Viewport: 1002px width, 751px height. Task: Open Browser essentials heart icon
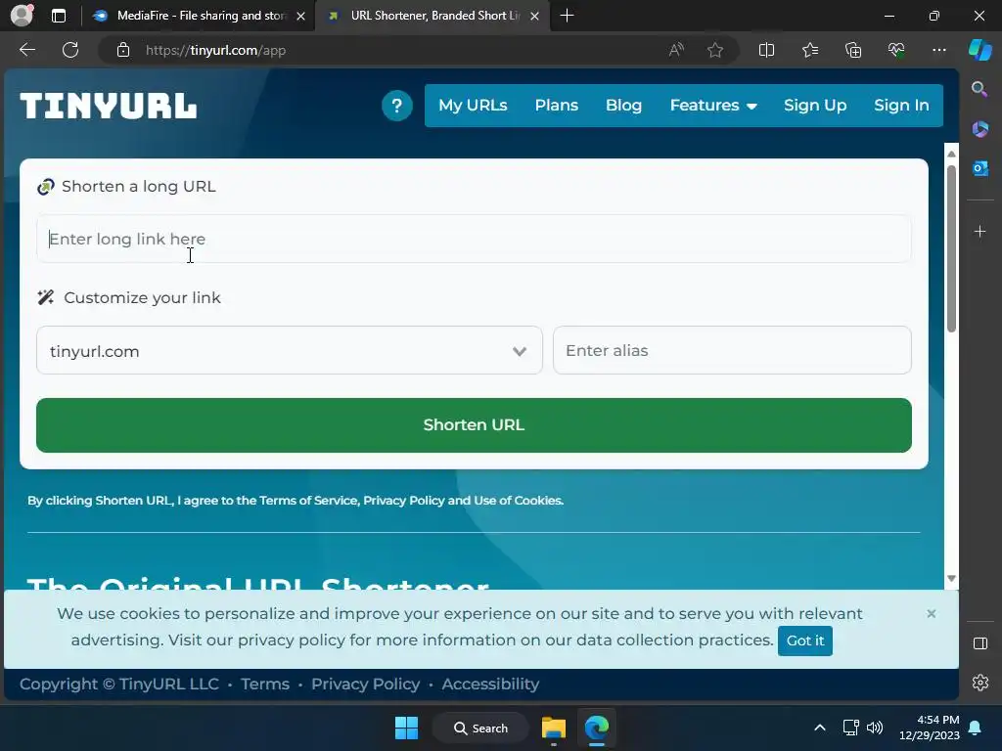896,50
